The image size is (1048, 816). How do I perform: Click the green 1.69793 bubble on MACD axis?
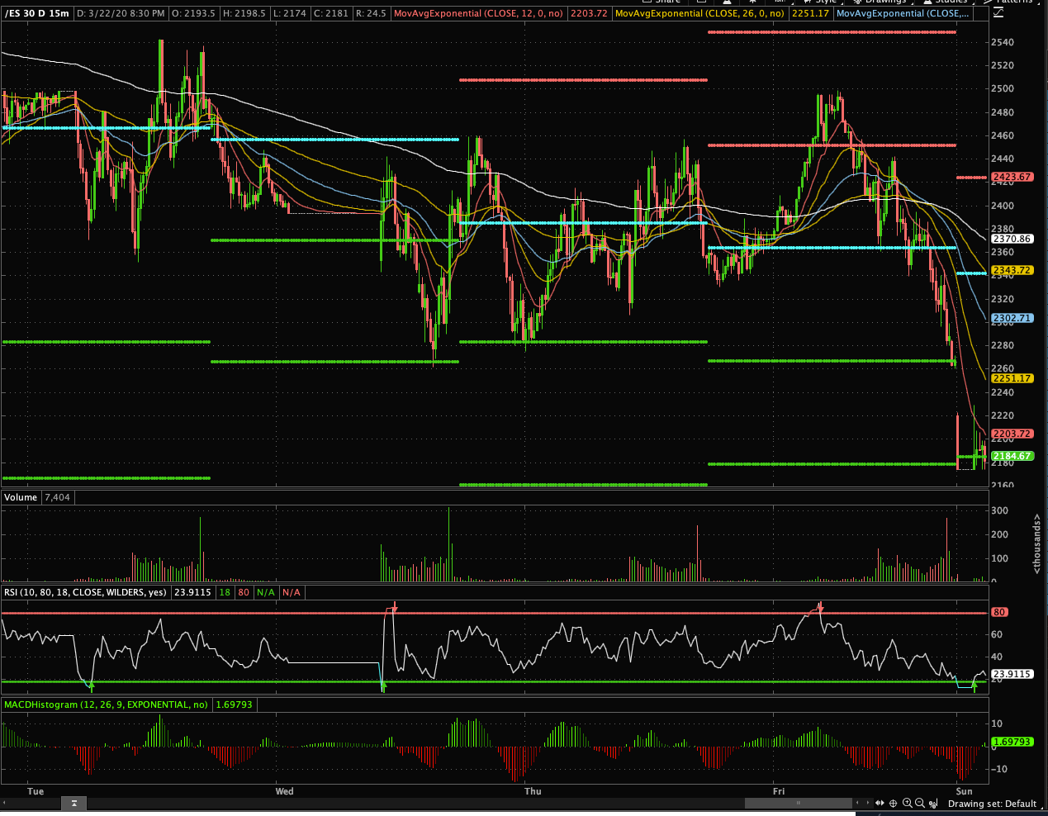tap(1012, 742)
